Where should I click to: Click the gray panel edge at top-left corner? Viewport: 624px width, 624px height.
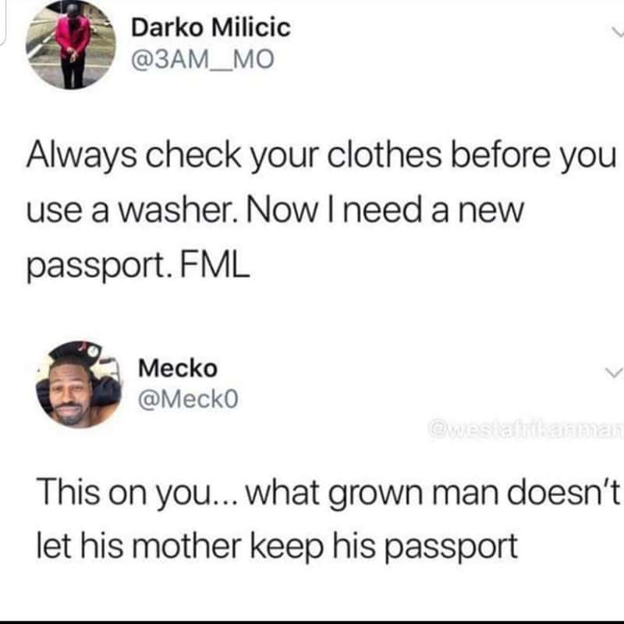tap(3, 22)
